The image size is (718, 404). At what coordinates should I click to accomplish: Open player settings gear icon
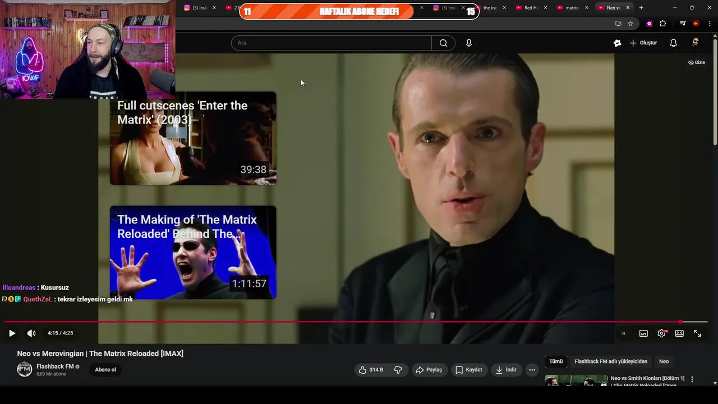click(x=662, y=333)
